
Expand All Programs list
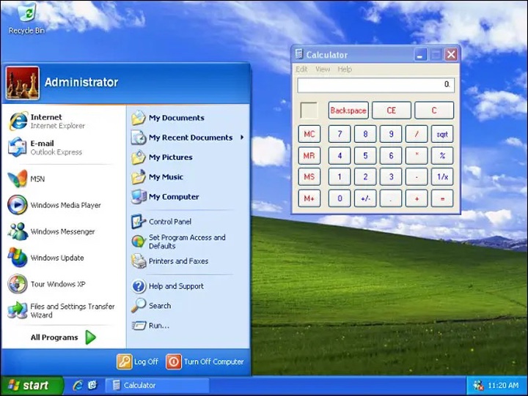[x=63, y=337]
